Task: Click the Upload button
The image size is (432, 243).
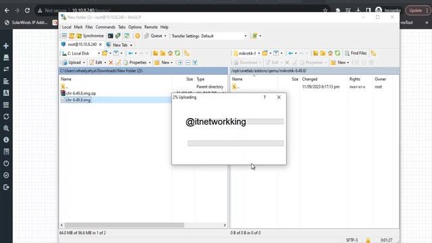Action: pyautogui.click(x=72, y=63)
